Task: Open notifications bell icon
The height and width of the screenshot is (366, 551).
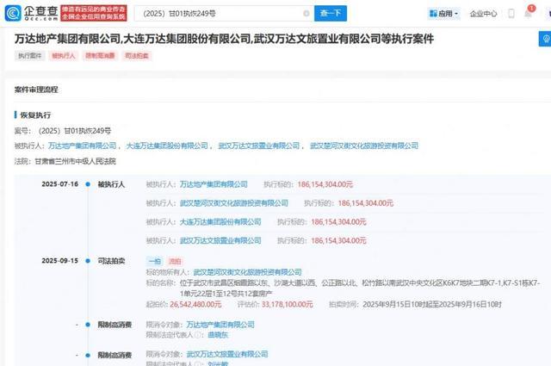Action: pos(528,14)
